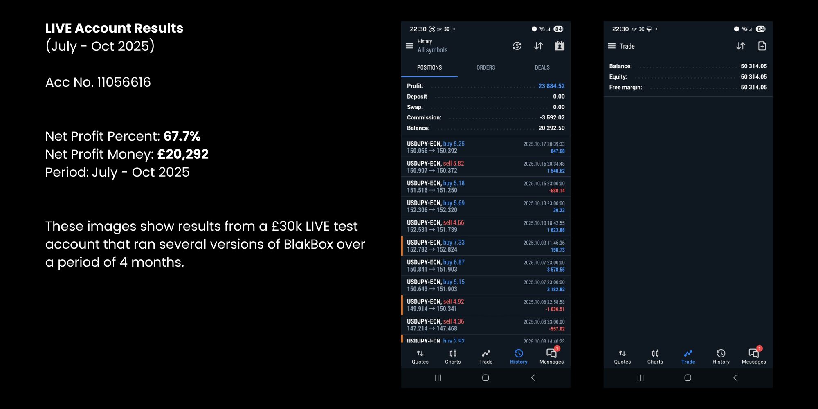The height and width of the screenshot is (409, 818).
Task: Tap the currency sync icon in History
Action: [x=517, y=46]
